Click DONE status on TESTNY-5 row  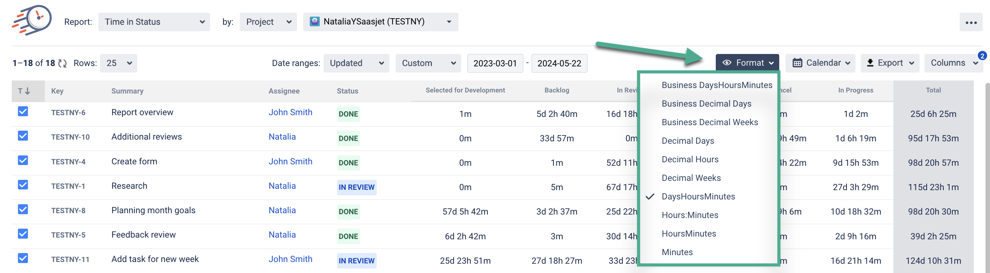pos(348,236)
